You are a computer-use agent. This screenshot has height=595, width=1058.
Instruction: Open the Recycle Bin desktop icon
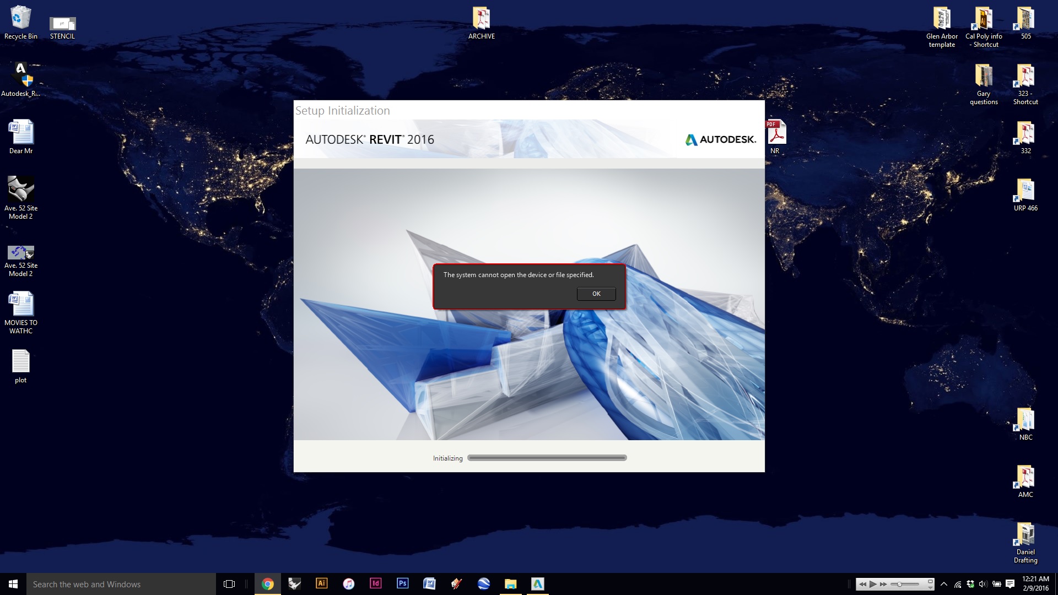pyautogui.click(x=21, y=23)
